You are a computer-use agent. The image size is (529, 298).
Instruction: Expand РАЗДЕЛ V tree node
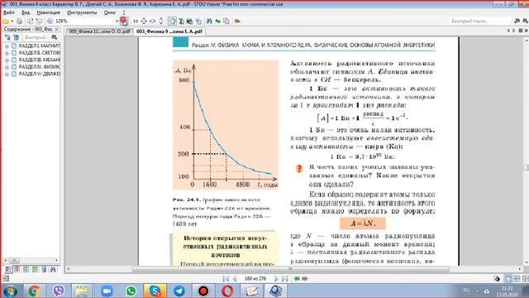7,74
